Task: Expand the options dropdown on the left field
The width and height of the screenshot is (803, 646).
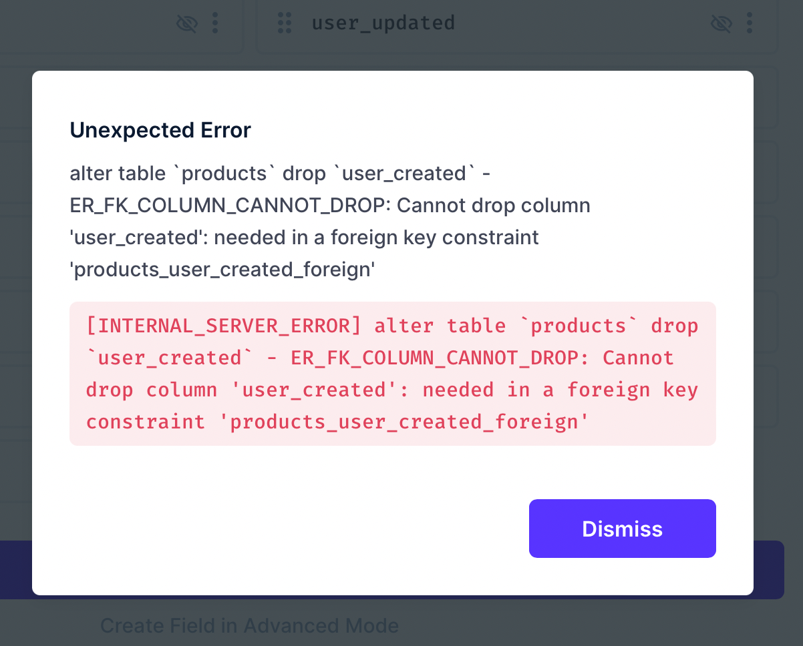Action: click(x=215, y=23)
